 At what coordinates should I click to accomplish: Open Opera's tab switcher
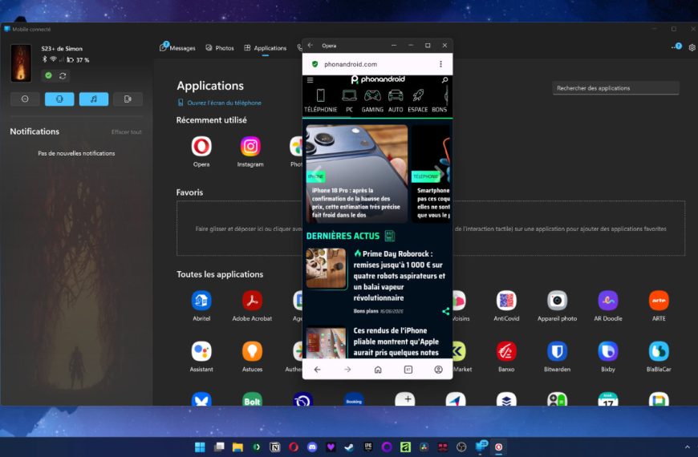pyautogui.click(x=408, y=370)
